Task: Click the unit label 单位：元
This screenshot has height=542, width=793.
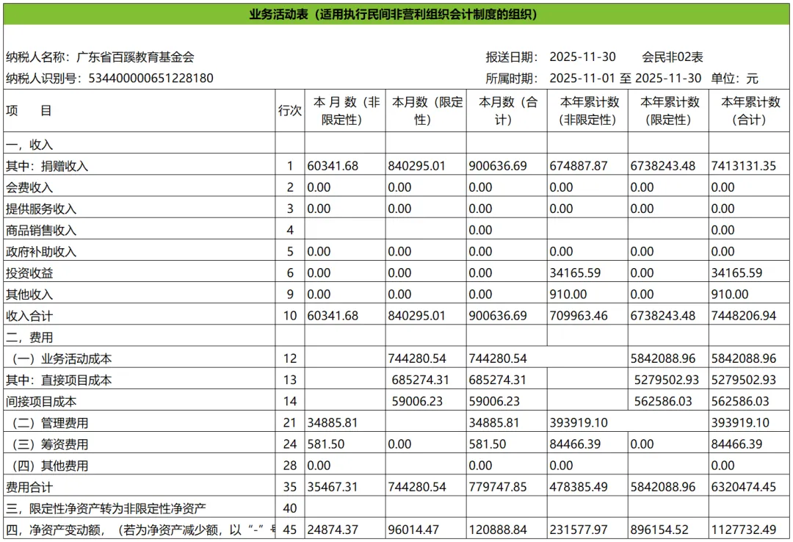Action: [x=734, y=79]
